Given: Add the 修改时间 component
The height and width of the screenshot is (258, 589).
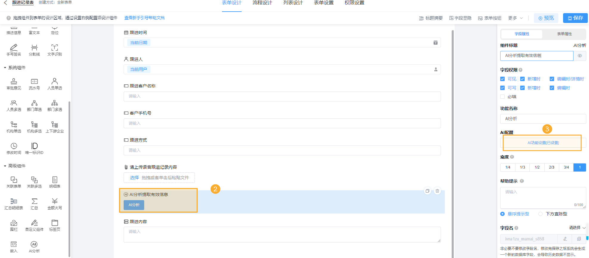Looking at the screenshot, I should tap(14, 149).
